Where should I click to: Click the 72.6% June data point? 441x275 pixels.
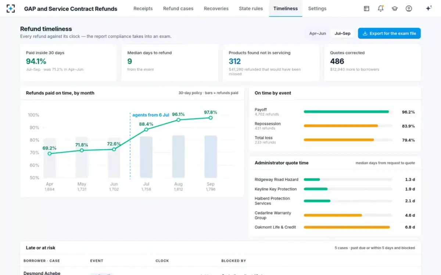pyautogui.click(x=114, y=149)
